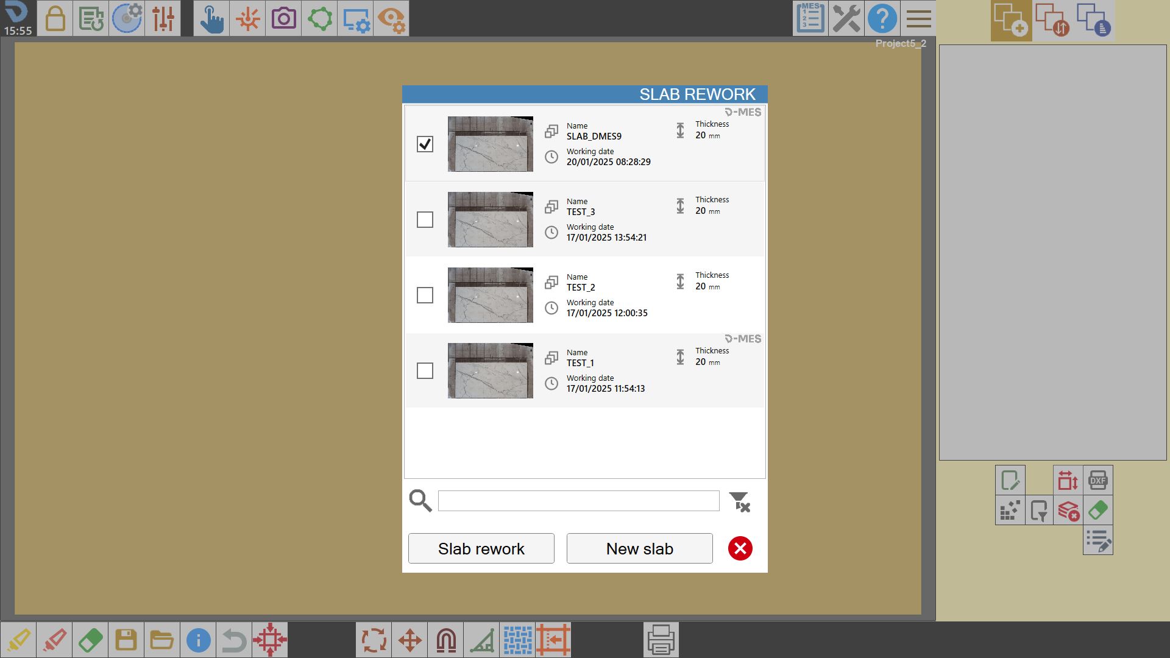The width and height of the screenshot is (1170, 658).
Task: Click the green eraser icon in right panel
Action: click(x=1098, y=510)
